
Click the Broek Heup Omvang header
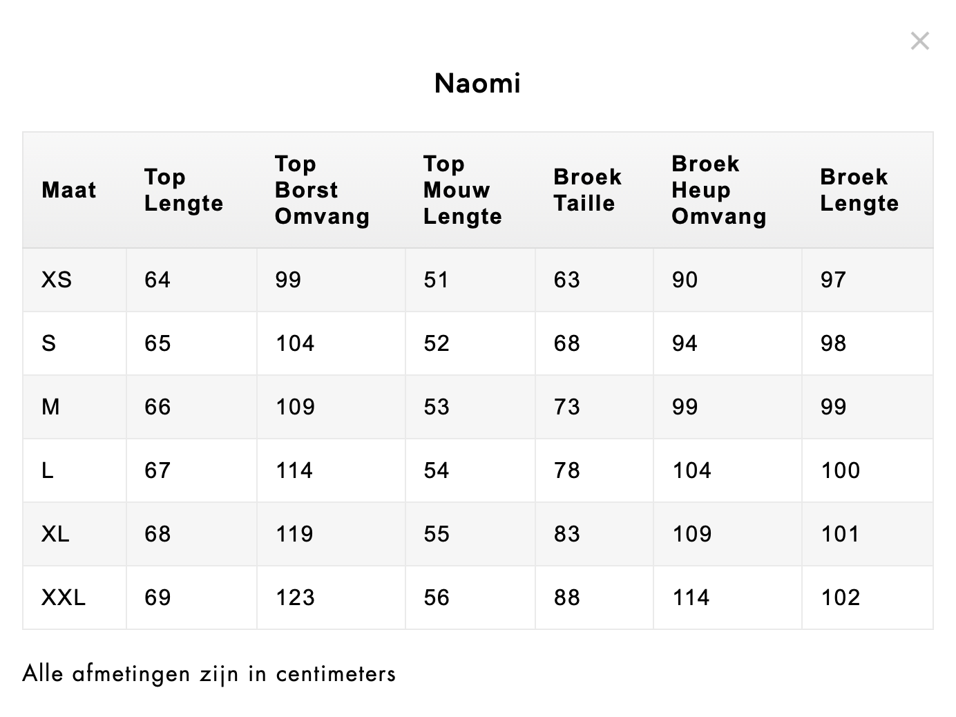[718, 190]
